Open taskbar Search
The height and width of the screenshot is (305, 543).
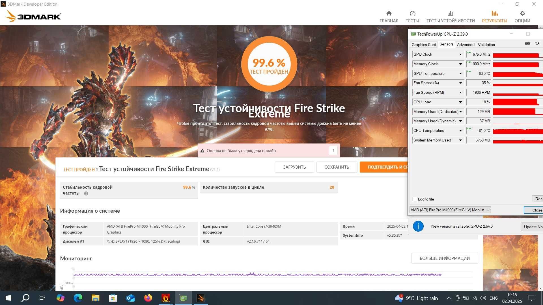tap(25, 298)
